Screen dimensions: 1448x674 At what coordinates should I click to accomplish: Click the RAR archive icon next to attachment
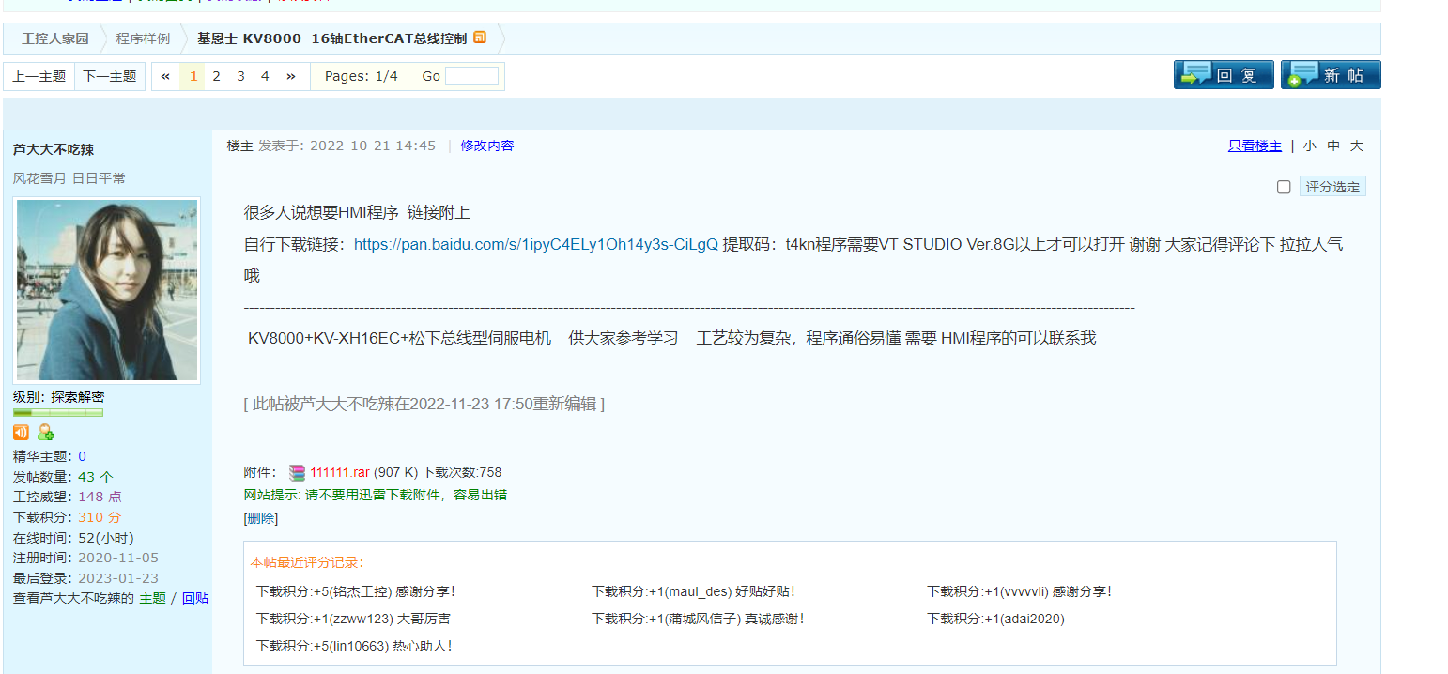[297, 473]
